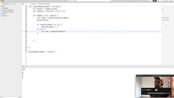Open the related items grid icon

[x=23, y=4]
